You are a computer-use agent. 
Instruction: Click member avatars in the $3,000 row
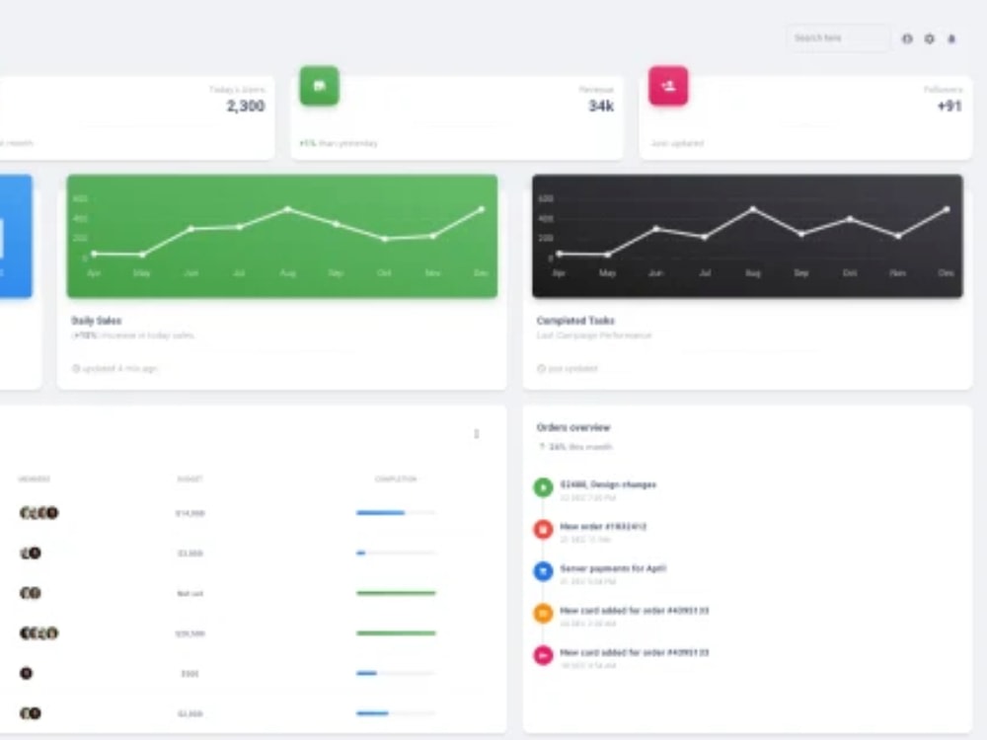point(31,554)
